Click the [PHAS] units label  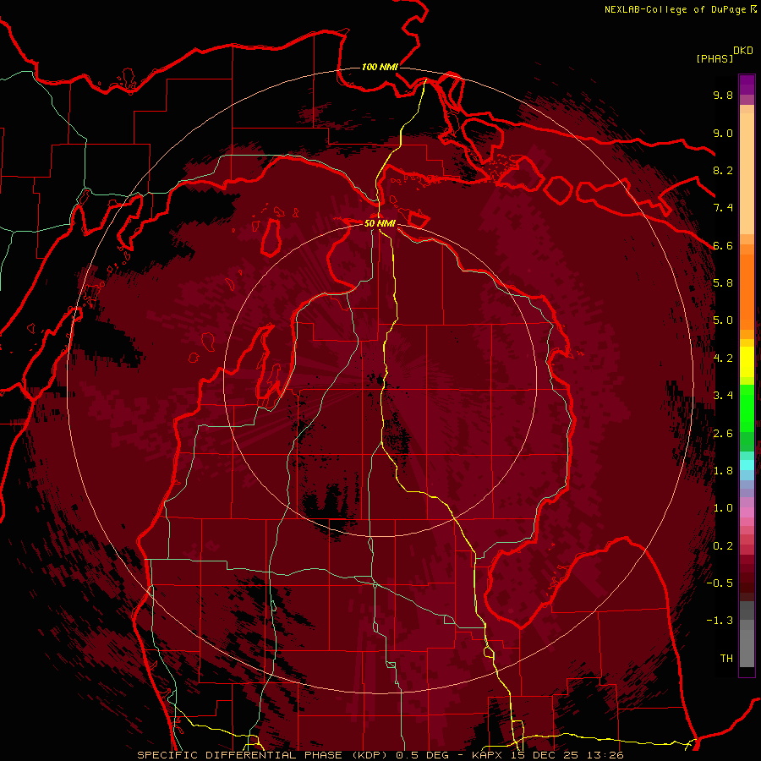(x=714, y=58)
